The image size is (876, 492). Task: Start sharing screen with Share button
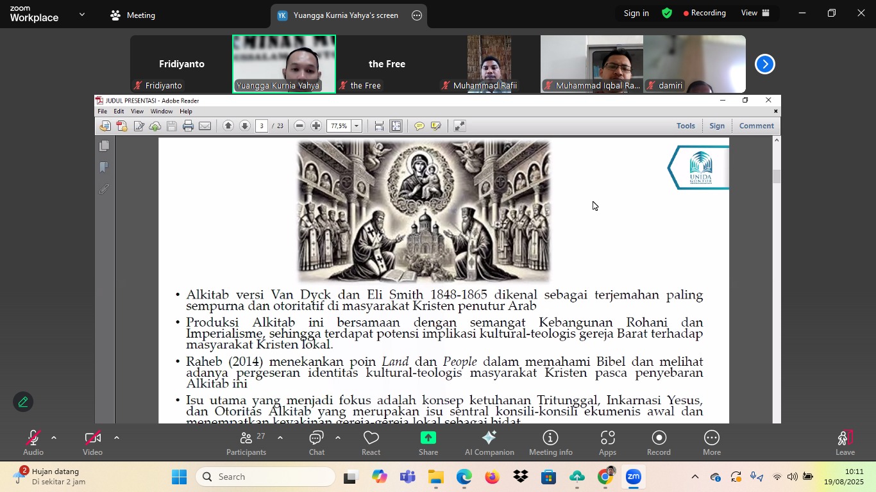point(428,443)
